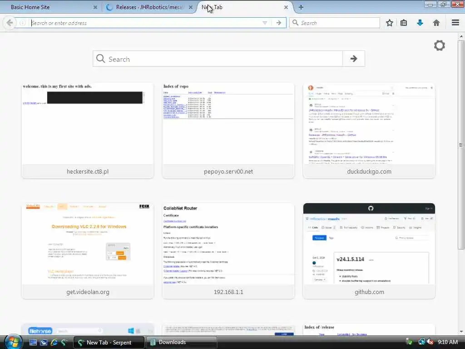Bookmark this page with star icon
Viewport: 465px width, 349px height.
389,23
